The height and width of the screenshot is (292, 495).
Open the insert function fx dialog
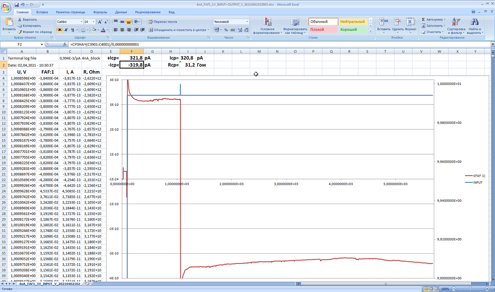65,45
